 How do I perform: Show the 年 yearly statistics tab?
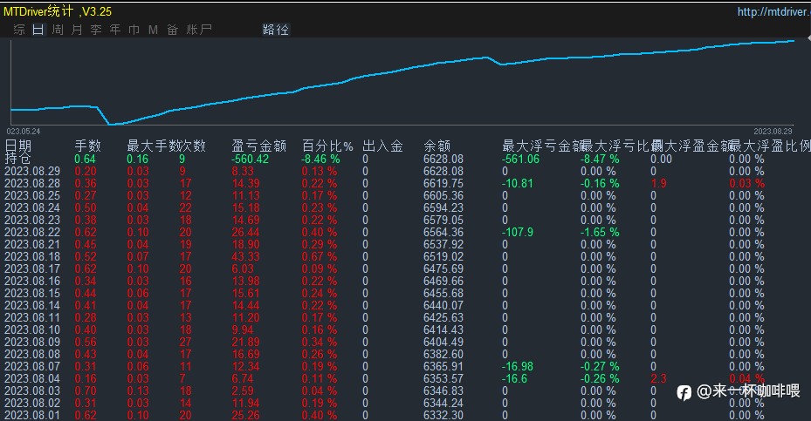coord(115,30)
